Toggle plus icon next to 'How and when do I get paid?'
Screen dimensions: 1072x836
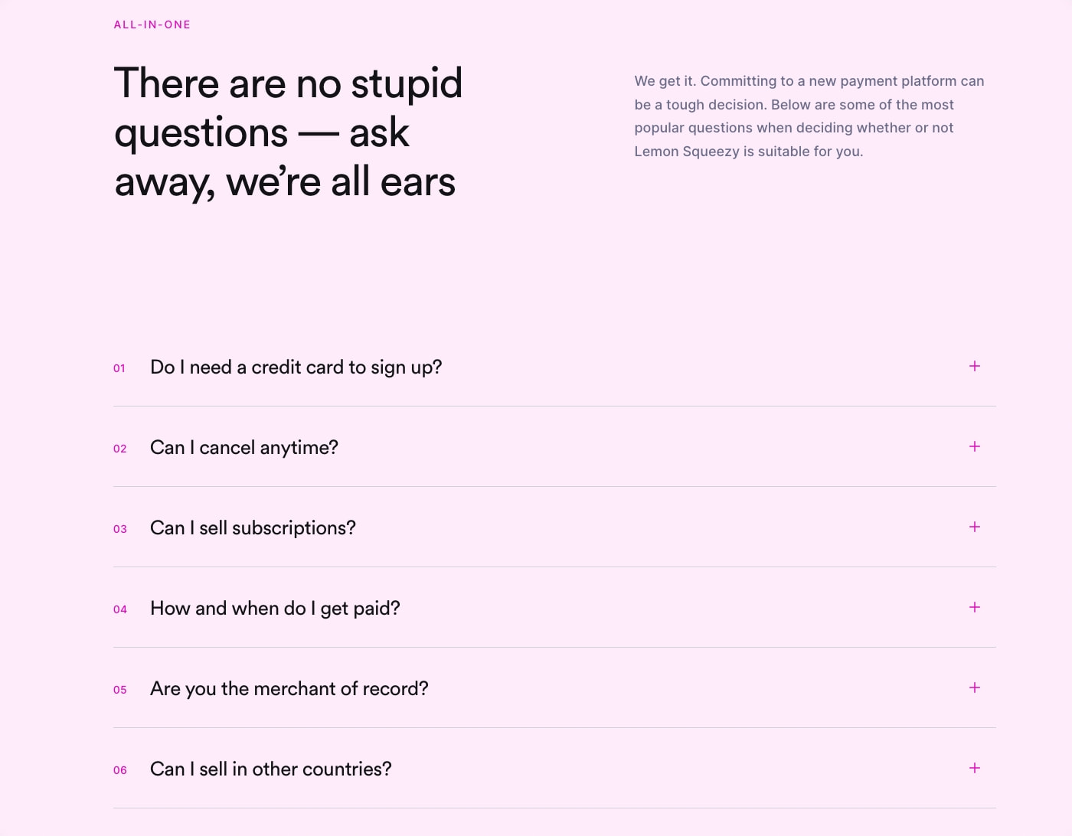point(974,607)
